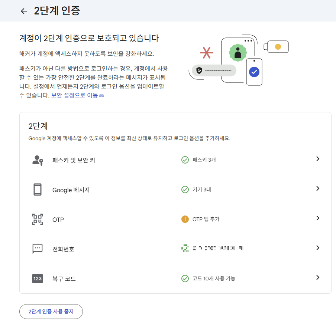Open the OTP row chevron
336x326 pixels.
[x=318, y=218]
